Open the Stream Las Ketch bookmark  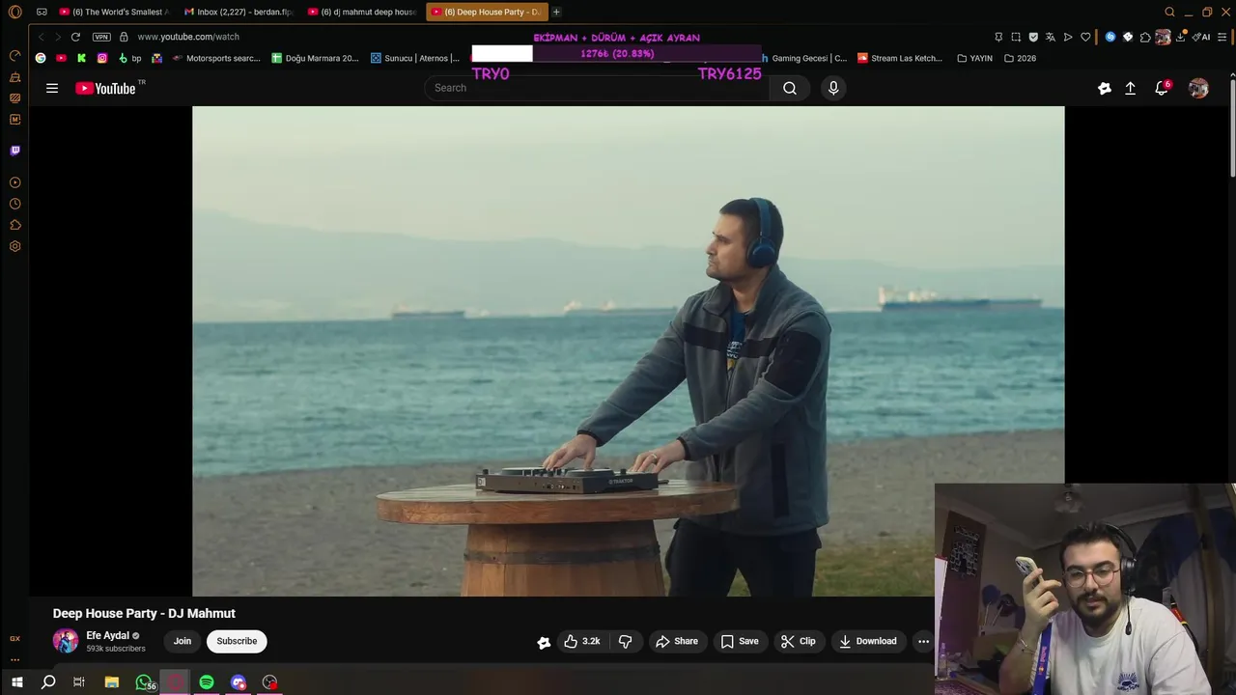pos(900,58)
